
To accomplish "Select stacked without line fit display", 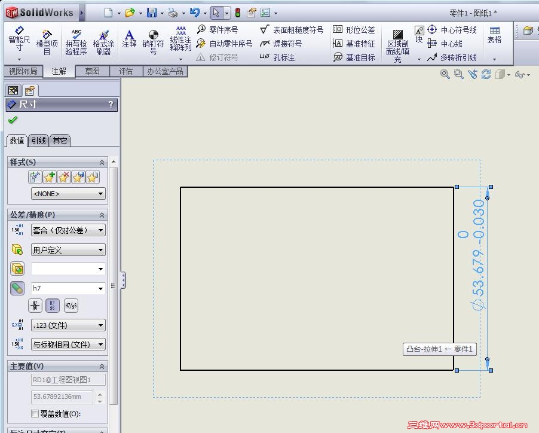I will click(x=52, y=306).
